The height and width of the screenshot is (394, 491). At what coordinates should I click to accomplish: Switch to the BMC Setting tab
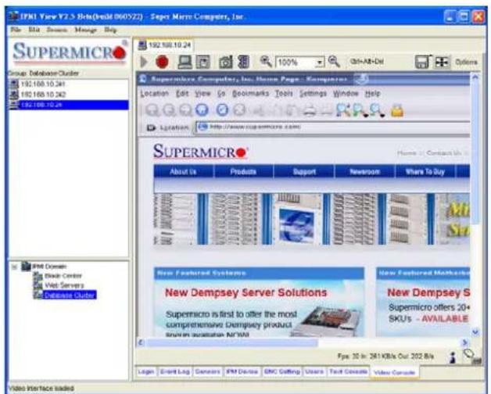tap(281, 372)
